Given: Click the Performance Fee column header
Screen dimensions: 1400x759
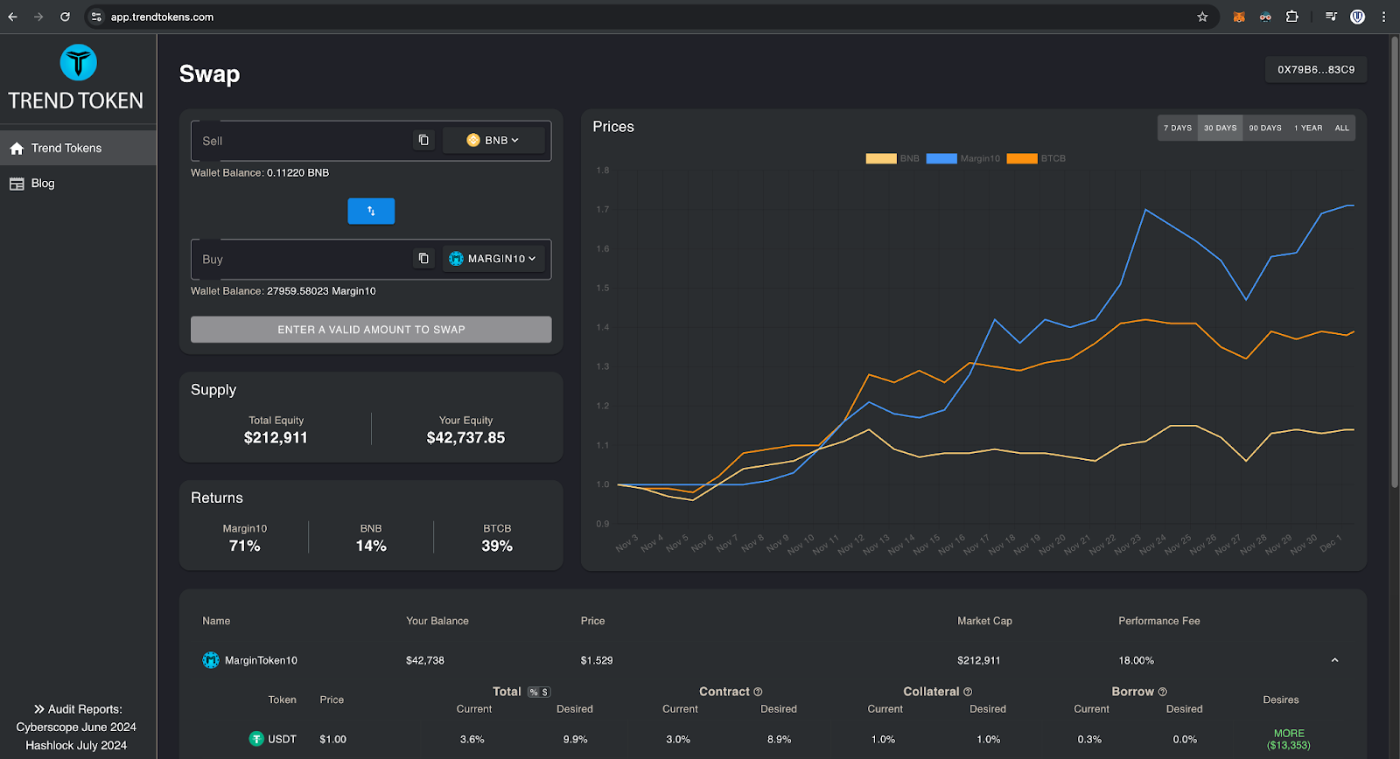Looking at the screenshot, I should (x=1159, y=621).
